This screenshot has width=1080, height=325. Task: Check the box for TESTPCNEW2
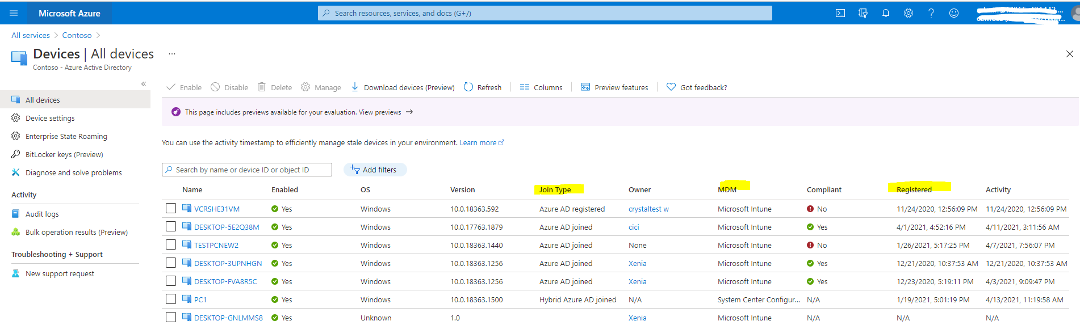click(171, 244)
